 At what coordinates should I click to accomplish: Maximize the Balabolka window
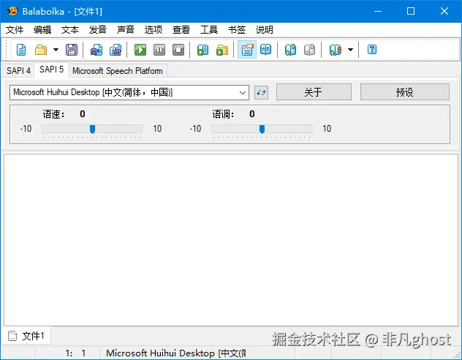[411, 11]
